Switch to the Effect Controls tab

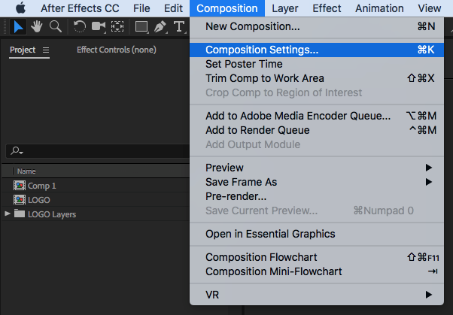(116, 50)
